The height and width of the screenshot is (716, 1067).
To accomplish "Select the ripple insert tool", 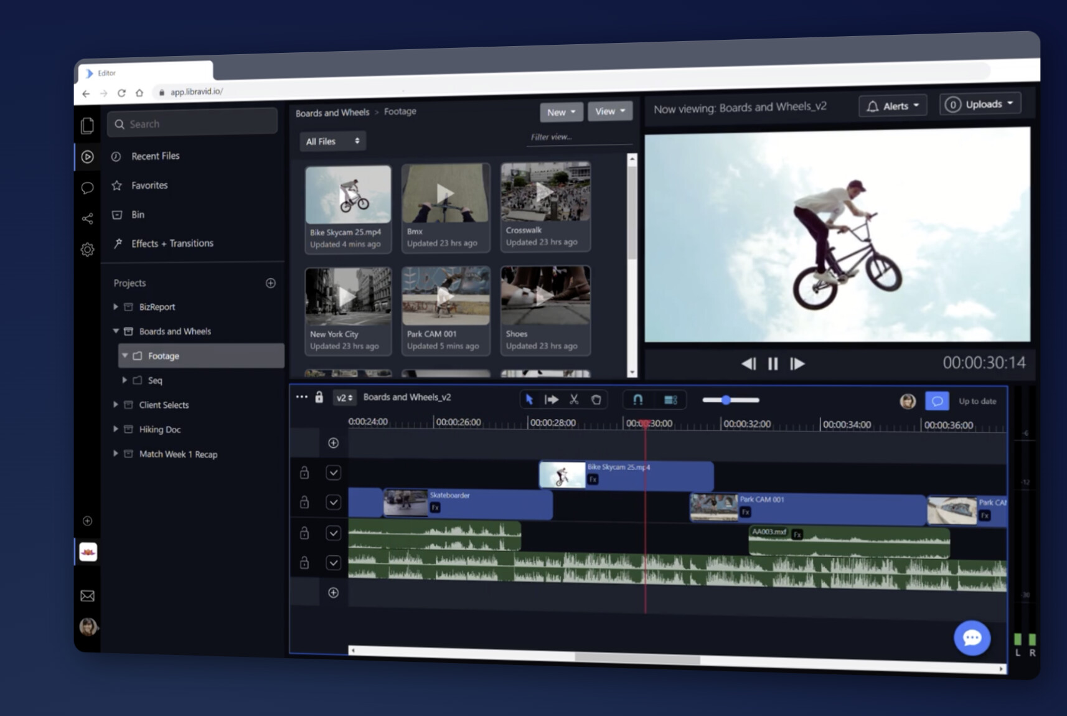I will tap(552, 400).
